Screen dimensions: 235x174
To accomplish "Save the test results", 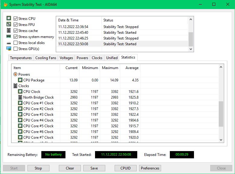I will click(94, 168).
